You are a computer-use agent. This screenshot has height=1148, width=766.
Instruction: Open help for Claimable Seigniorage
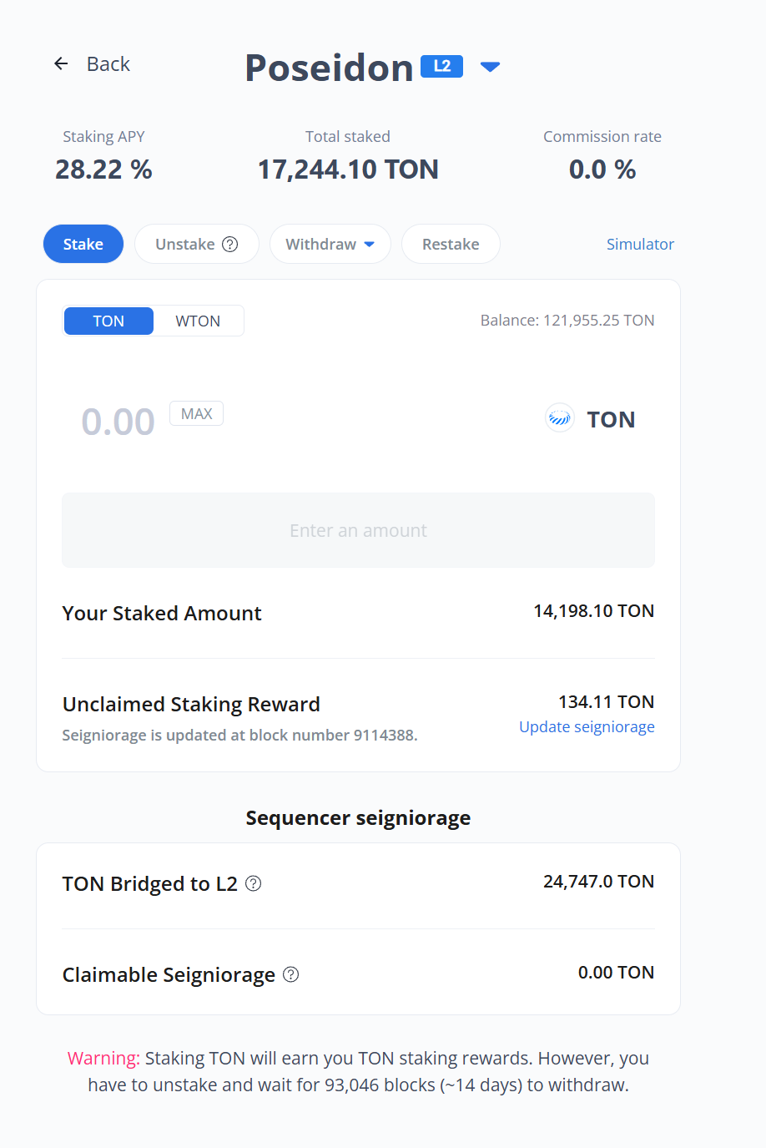(291, 974)
